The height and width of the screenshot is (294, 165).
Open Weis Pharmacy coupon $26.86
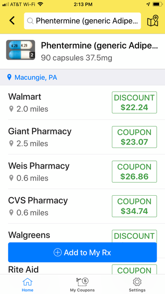134,171
